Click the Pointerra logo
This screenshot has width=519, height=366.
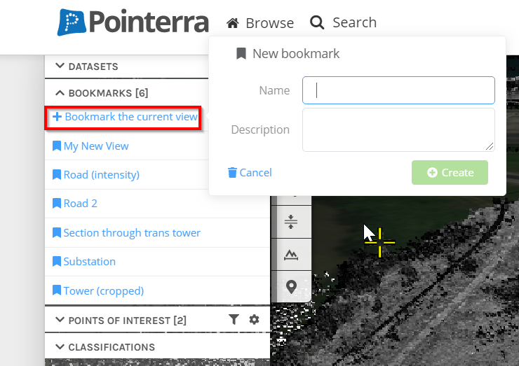tap(133, 22)
